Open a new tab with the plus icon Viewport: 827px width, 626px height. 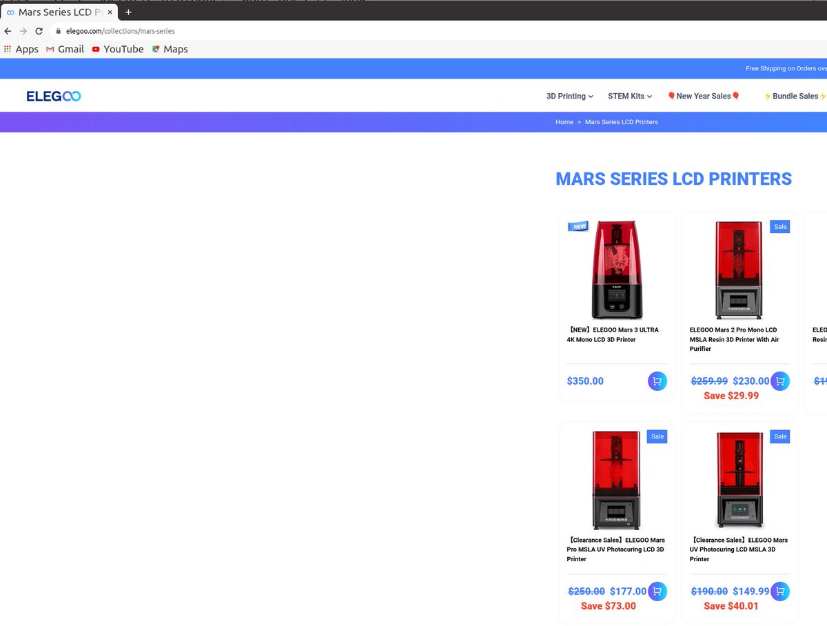click(x=128, y=12)
